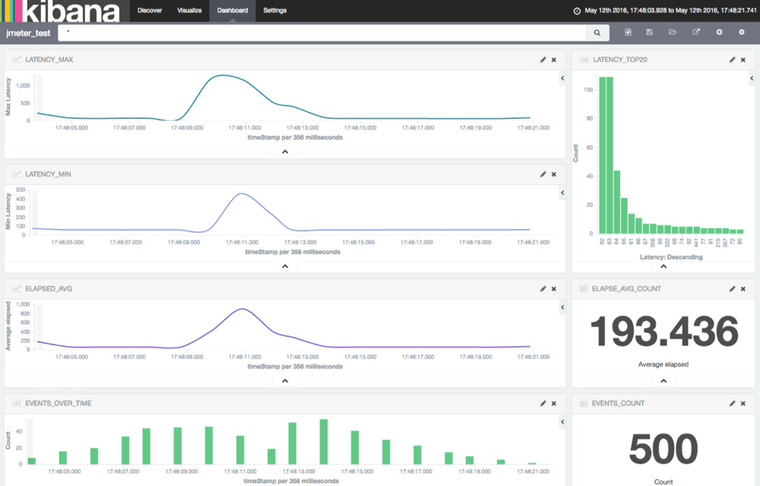760x486 pixels.
Task: Toggle legend arrow on LATENCY_MIN chart
Action: pyautogui.click(x=562, y=192)
